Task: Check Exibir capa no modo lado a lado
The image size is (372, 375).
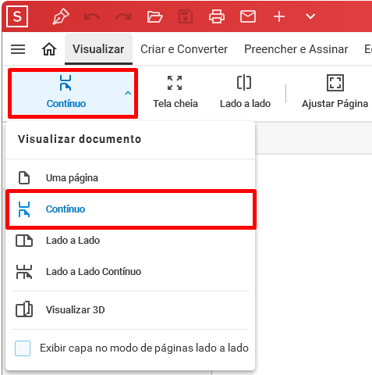Action: point(23,348)
